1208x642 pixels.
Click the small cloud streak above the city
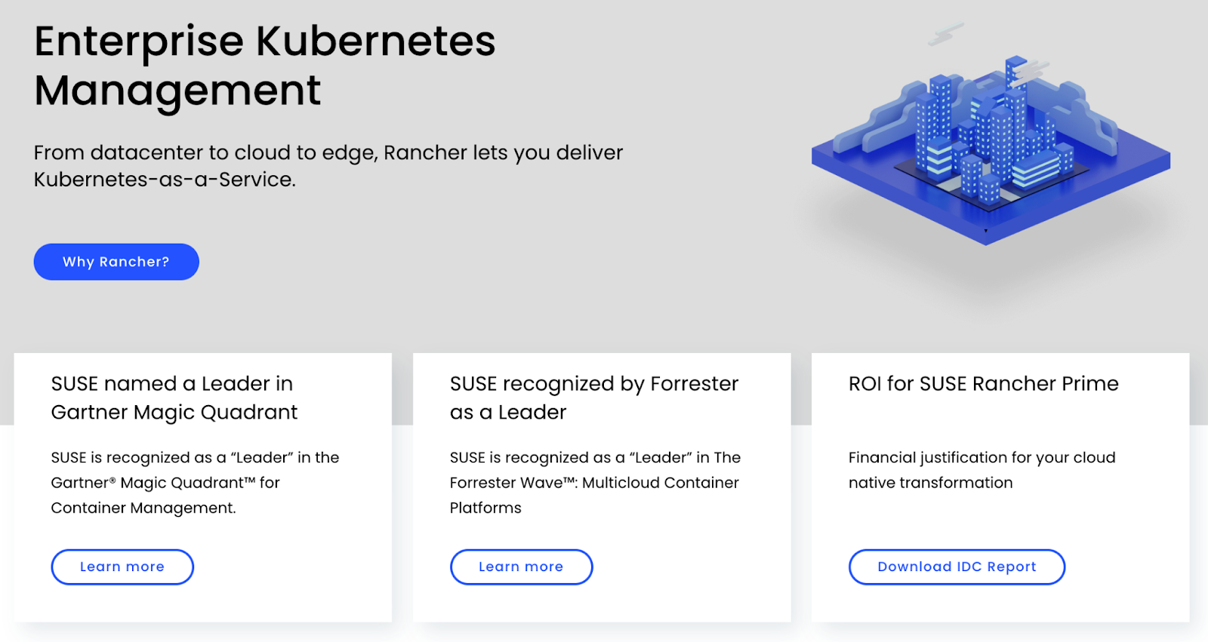click(946, 34)
